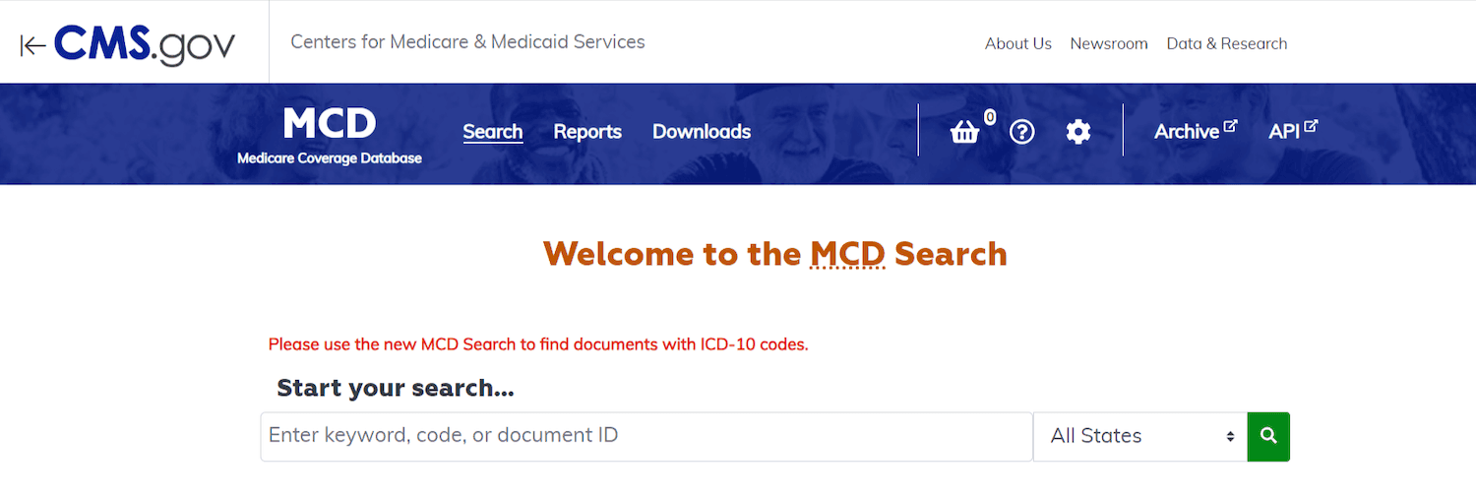
Task: Open the API link
Action: coord(1284,132)
